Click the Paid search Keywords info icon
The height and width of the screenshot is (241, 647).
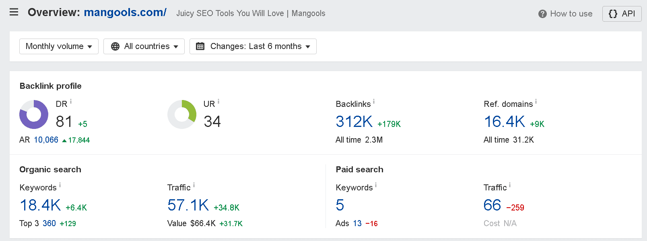[x=376, y=185]
